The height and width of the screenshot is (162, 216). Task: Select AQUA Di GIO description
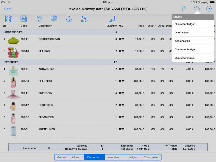pos(46,69)
